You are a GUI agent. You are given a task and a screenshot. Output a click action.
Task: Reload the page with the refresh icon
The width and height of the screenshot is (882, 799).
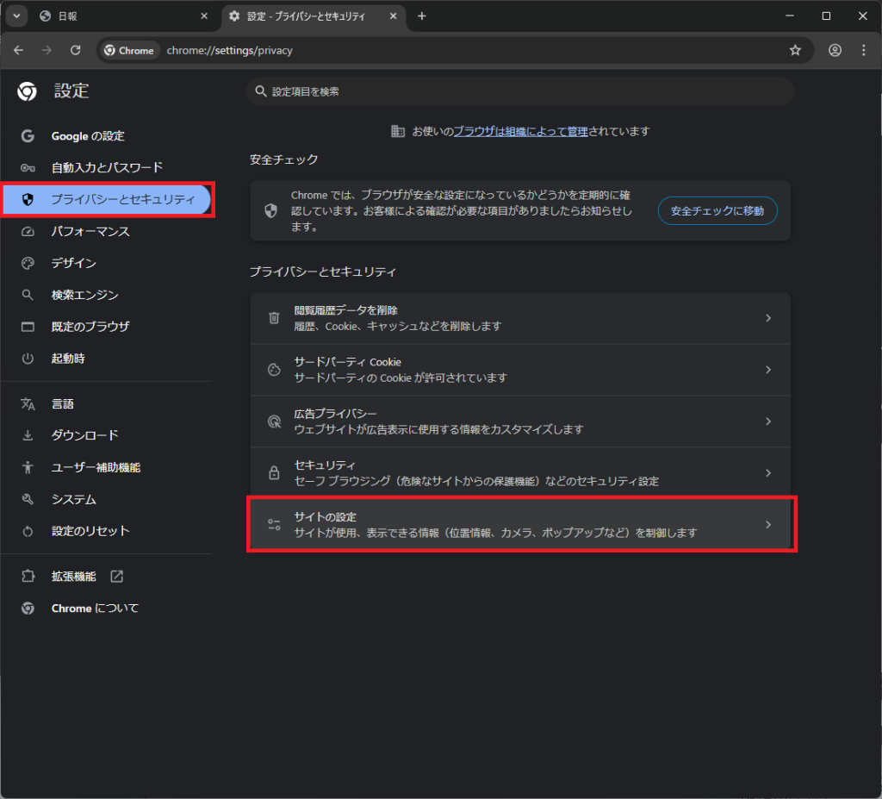point(75,51)
